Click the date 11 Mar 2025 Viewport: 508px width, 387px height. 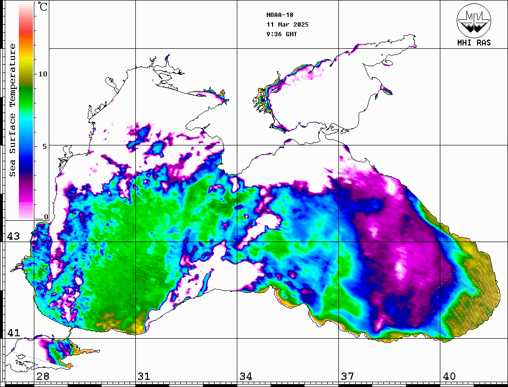[x=288, y=25]
